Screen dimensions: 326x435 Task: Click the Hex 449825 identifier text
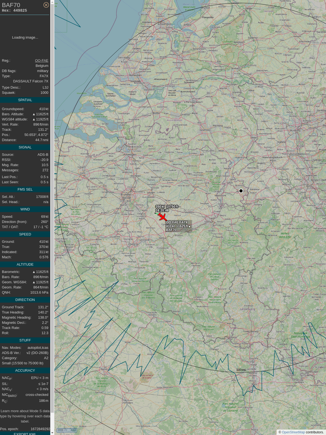pyautogui.click(x=14, y=11)
